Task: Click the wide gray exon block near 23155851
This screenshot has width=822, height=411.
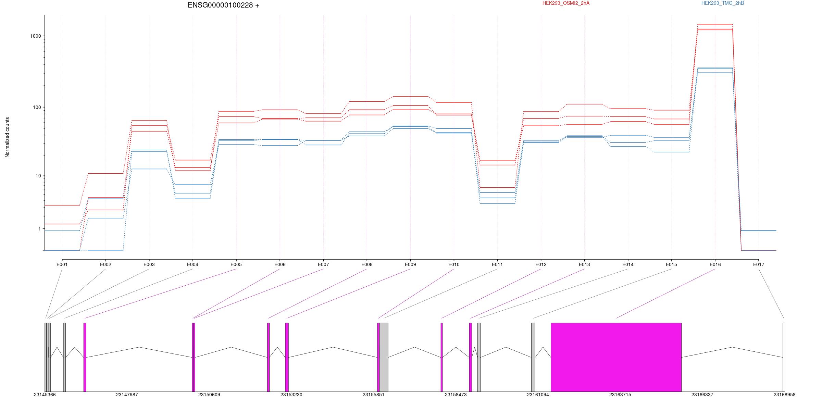Action: click(384, 357)
